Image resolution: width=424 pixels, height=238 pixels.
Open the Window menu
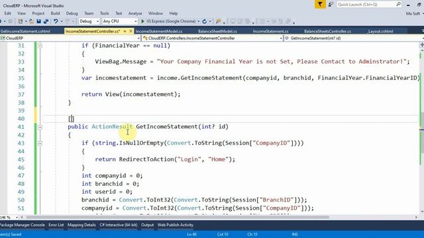tap(156, 13)
